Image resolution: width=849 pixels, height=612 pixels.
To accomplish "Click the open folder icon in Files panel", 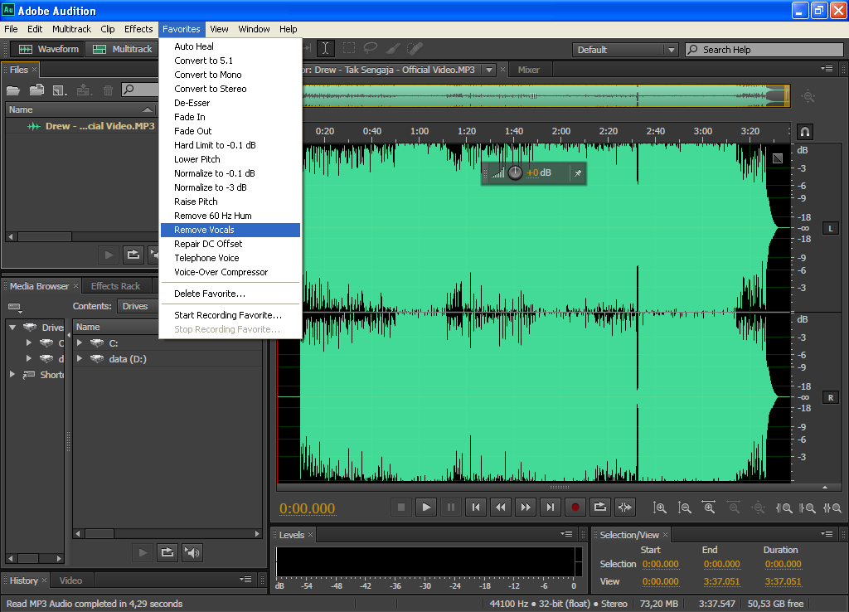I will click(13, 90).
